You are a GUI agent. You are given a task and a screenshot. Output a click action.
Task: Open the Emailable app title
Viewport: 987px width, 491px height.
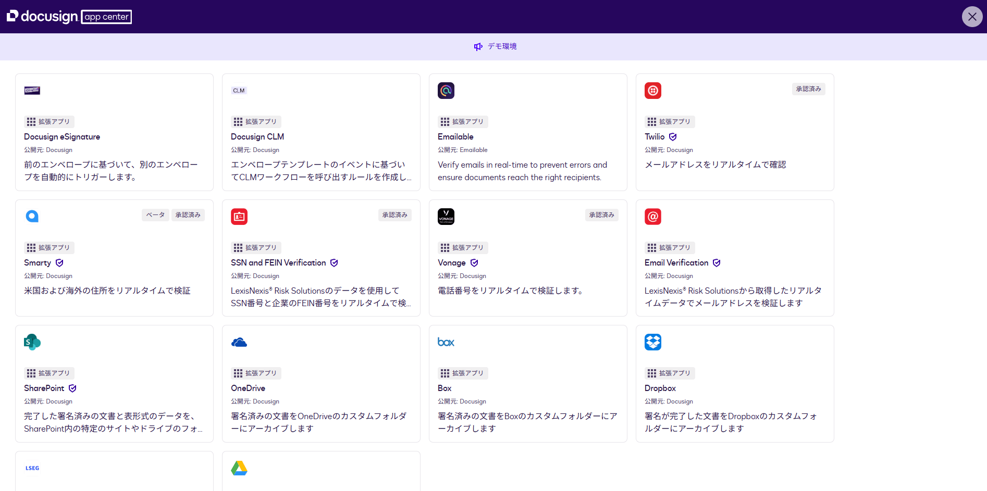click(455, 137)
